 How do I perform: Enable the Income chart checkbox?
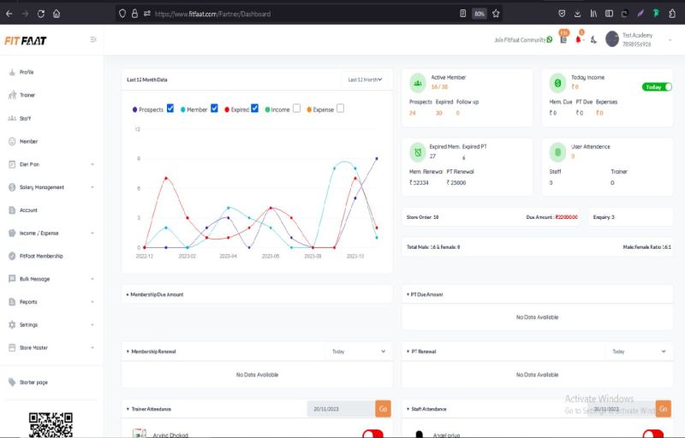click(x=296, y=109)
